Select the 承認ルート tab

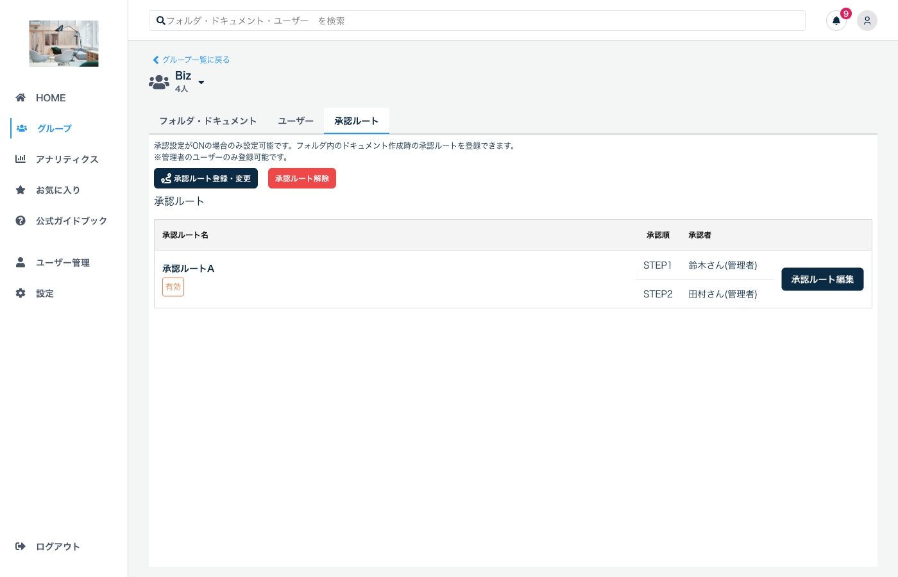tap(356, 121)
